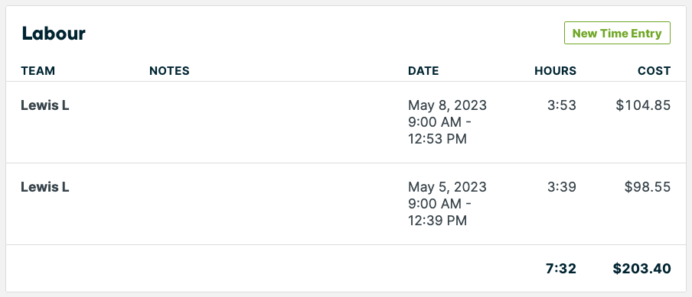Viewport: 692px width, 297px height.
Task: Click the New Time Entry button
Action: click(617, 33)
